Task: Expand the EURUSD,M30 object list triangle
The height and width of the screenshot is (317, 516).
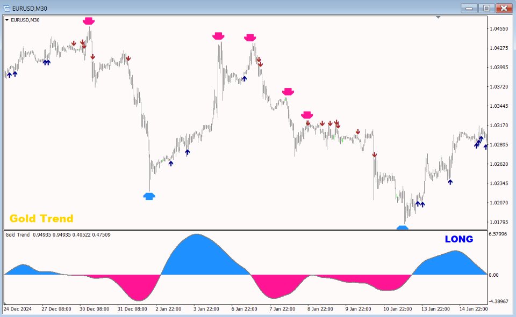Action: [6, 19]
